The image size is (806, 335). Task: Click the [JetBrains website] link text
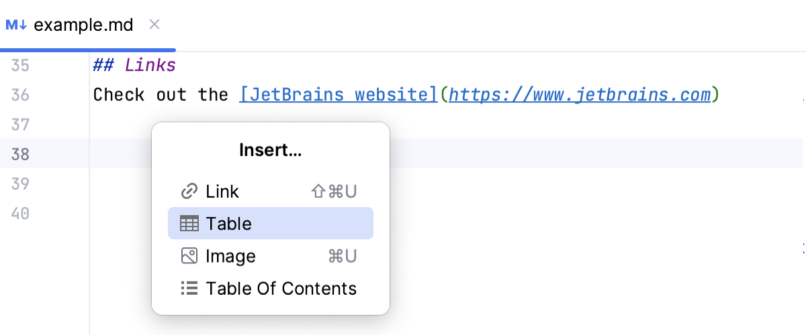click(x=338, y=95)
